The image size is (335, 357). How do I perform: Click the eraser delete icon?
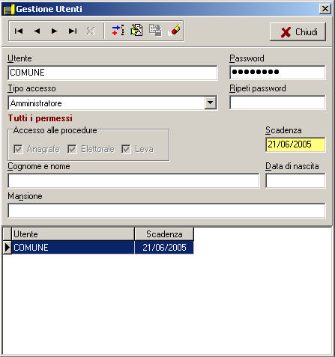(174, 31)
